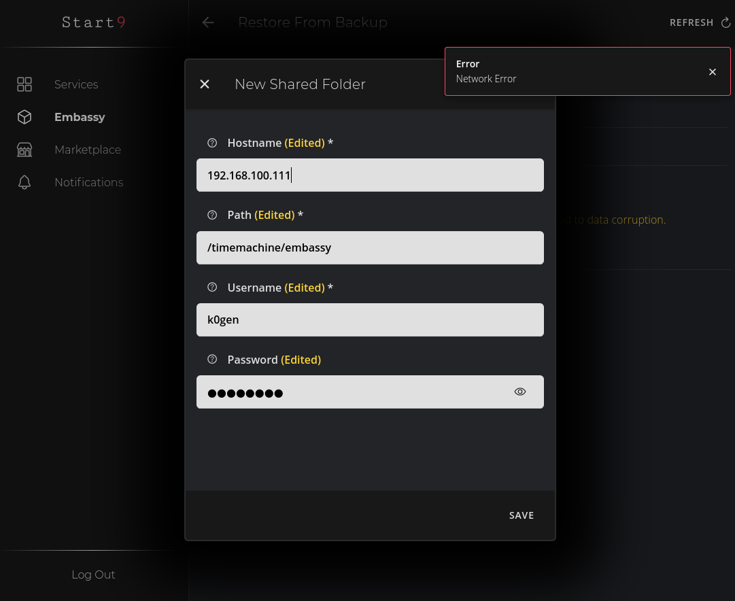Click the back arrow next to Restore From Backup
735x601 pixels.
tap(207, 22)
